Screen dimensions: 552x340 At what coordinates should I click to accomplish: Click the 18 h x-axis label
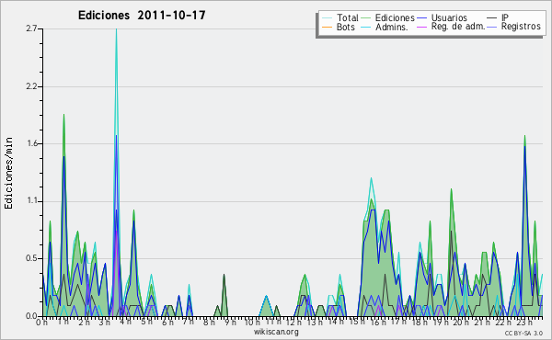(x=420, y=323)
